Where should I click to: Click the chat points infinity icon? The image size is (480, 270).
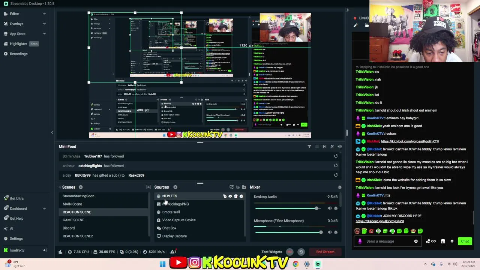pos(432,241)
